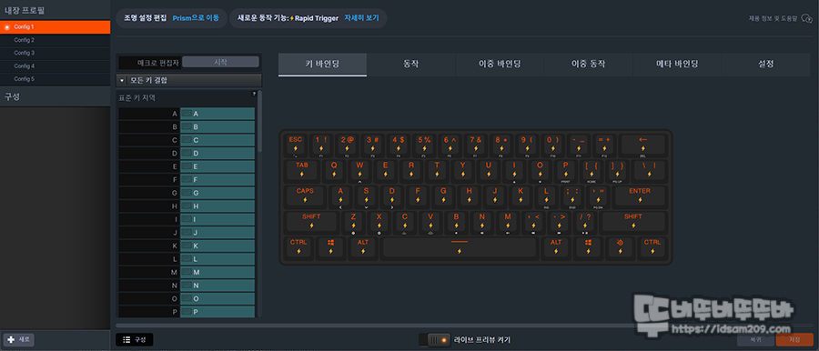Viewport: 819px width, 351px height.
Task: Click the 5 % number key
Action: pos(424,145)
